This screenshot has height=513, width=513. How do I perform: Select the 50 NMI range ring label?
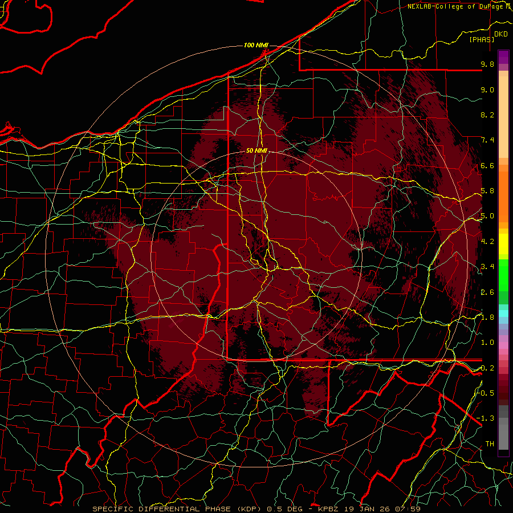click(257, 151)
